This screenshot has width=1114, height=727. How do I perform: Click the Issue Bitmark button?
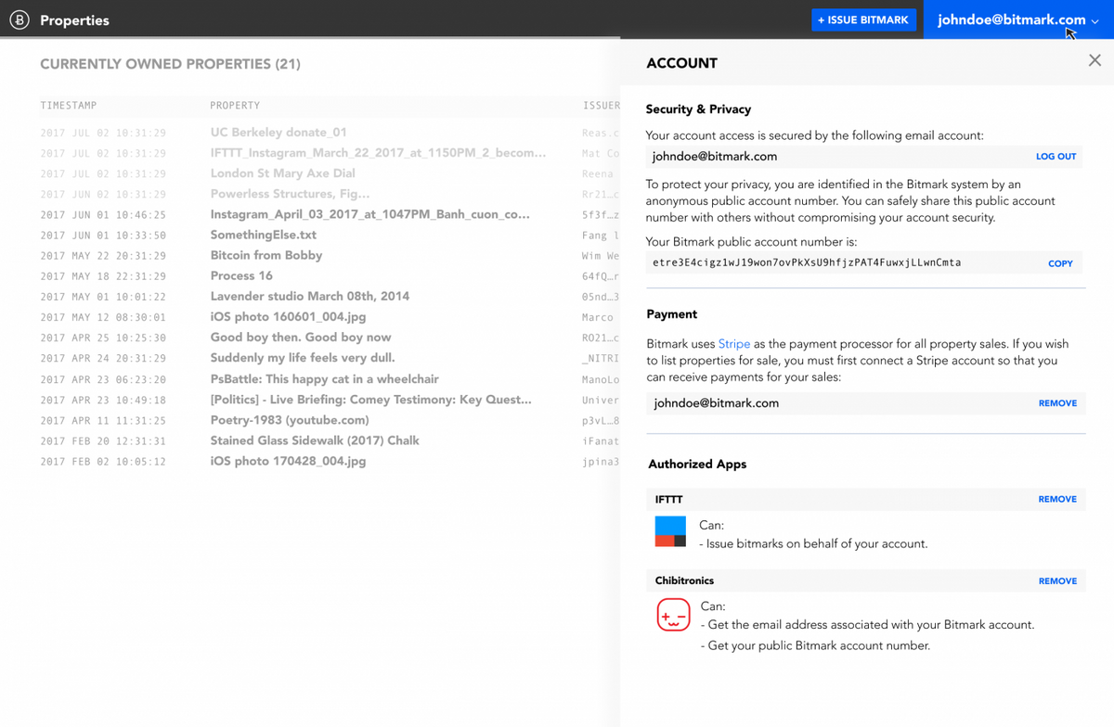[863, 19]
